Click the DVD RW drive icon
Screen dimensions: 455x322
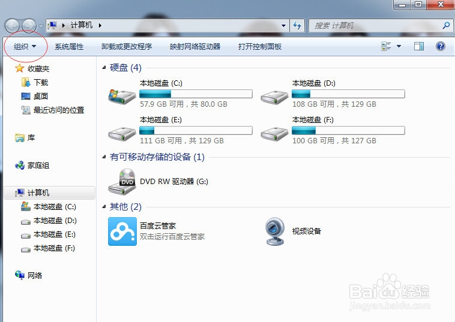pos(122,182)
